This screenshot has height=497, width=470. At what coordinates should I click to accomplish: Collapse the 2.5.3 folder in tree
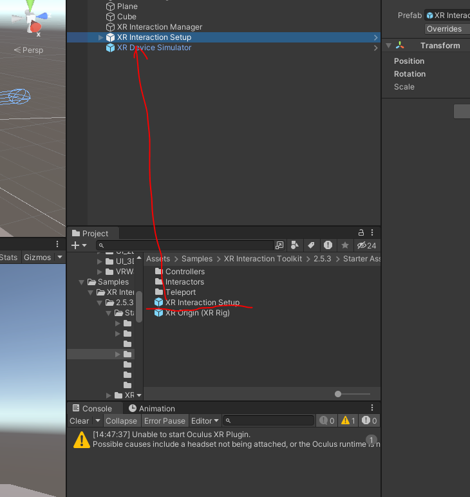pos(99,303)
